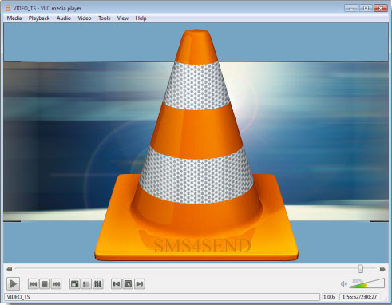
Task: Skip to next media item
Action: (56, 284)
